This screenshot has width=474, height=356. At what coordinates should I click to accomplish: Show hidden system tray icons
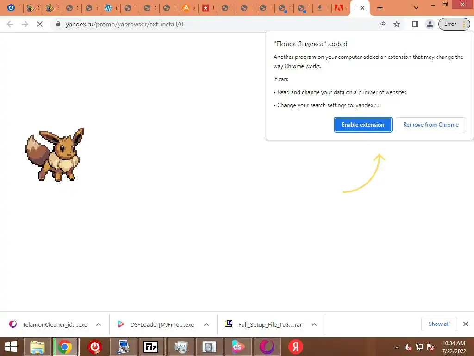(x=397, y=347)
